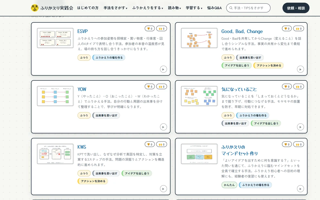Open the 悩みQ&A menu item
Image resolution: width=320 pixels, height=200 pixels.
tap(214, 8)
